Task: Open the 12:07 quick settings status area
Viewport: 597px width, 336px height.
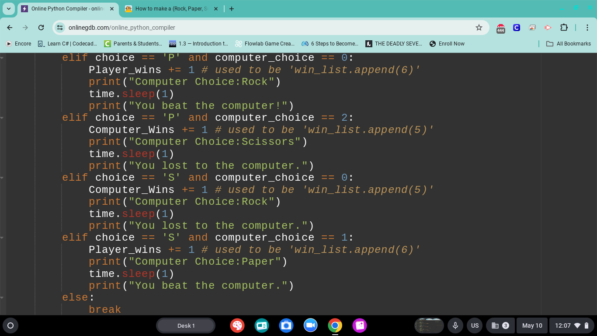Action: (x=572, y=325)
